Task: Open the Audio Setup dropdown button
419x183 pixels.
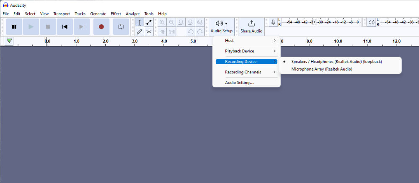Action: pos(222,27)
